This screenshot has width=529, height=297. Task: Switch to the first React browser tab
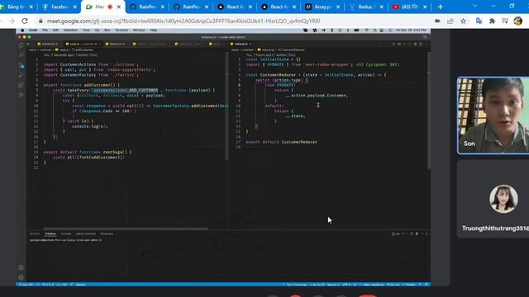[x=235, y=7]
